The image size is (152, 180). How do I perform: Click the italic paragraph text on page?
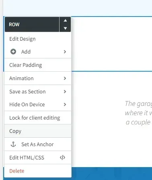(x=138, y=113)
